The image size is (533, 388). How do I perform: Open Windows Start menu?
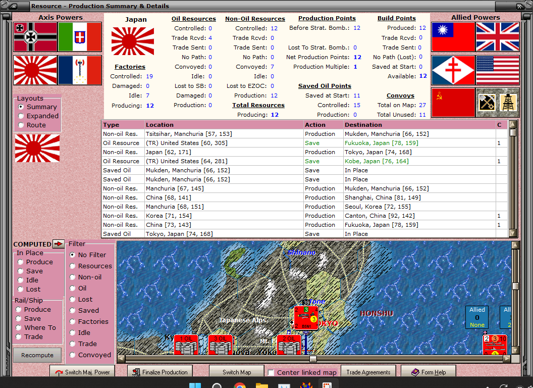(195, 385)
